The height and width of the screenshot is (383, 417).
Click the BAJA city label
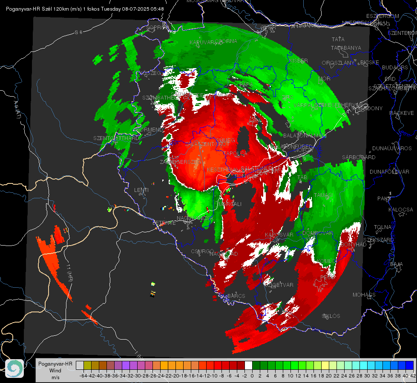click(397, 264)
